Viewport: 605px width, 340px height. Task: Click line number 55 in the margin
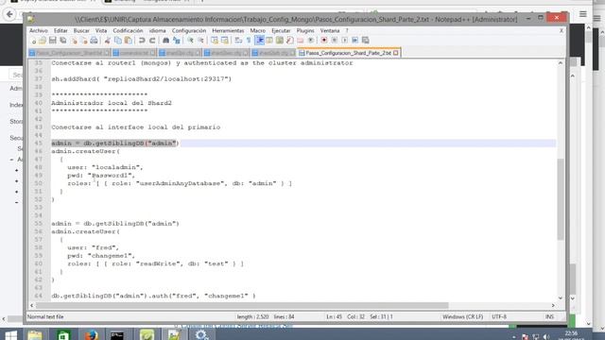tap(38, 224)
